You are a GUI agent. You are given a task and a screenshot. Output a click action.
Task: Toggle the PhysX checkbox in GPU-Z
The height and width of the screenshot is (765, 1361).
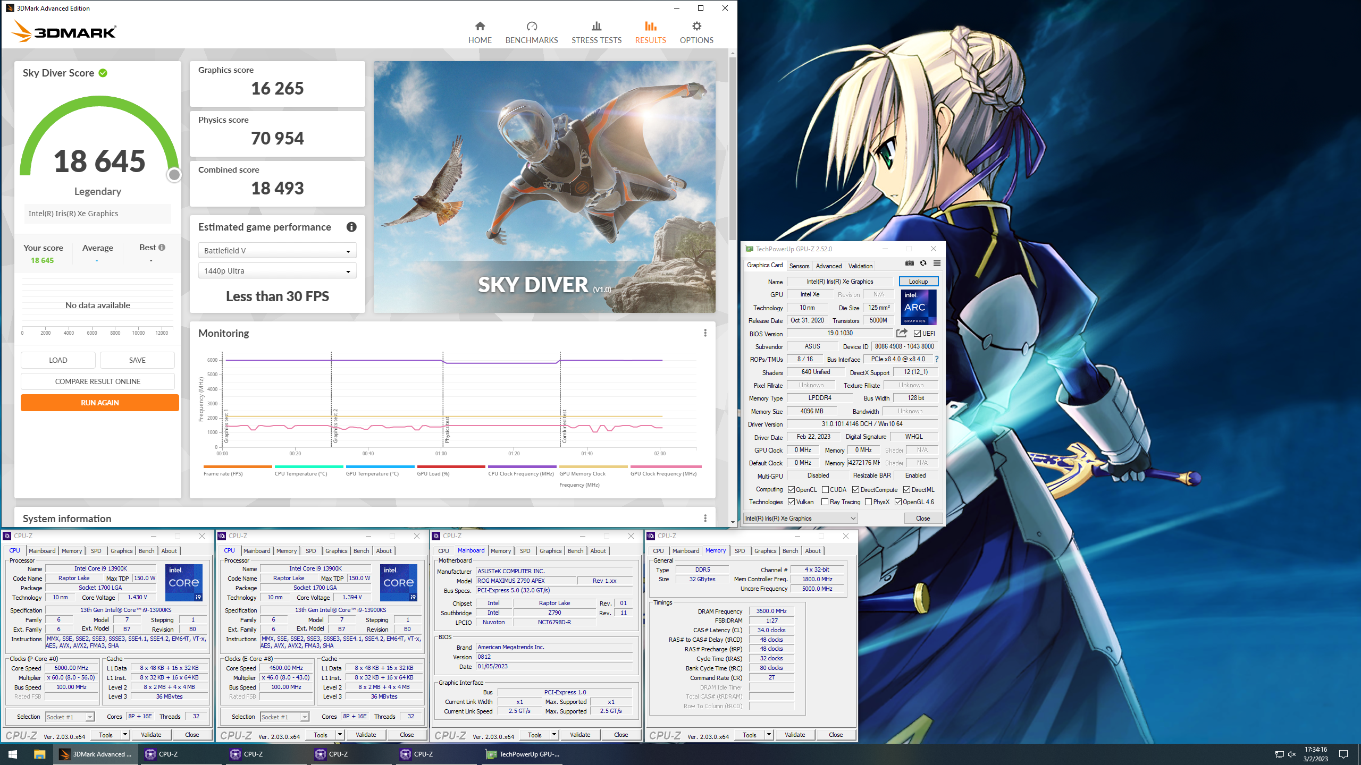point(868,501)
